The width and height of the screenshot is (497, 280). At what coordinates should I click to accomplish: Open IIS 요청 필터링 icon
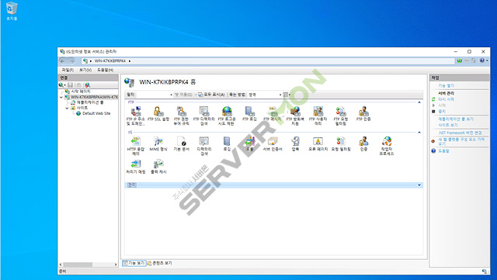coord(341,144)
